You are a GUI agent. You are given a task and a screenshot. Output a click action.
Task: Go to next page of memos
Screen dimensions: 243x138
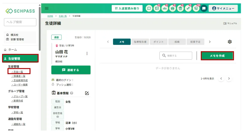click(x=229, y=79)
